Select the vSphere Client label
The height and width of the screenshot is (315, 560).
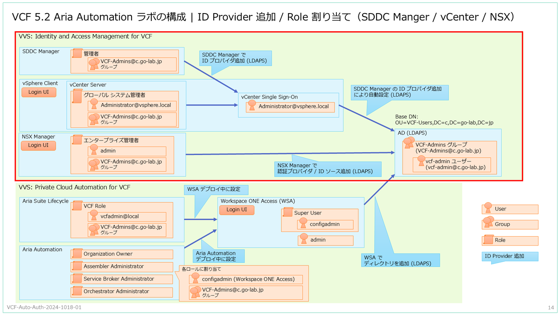[40, 84]
